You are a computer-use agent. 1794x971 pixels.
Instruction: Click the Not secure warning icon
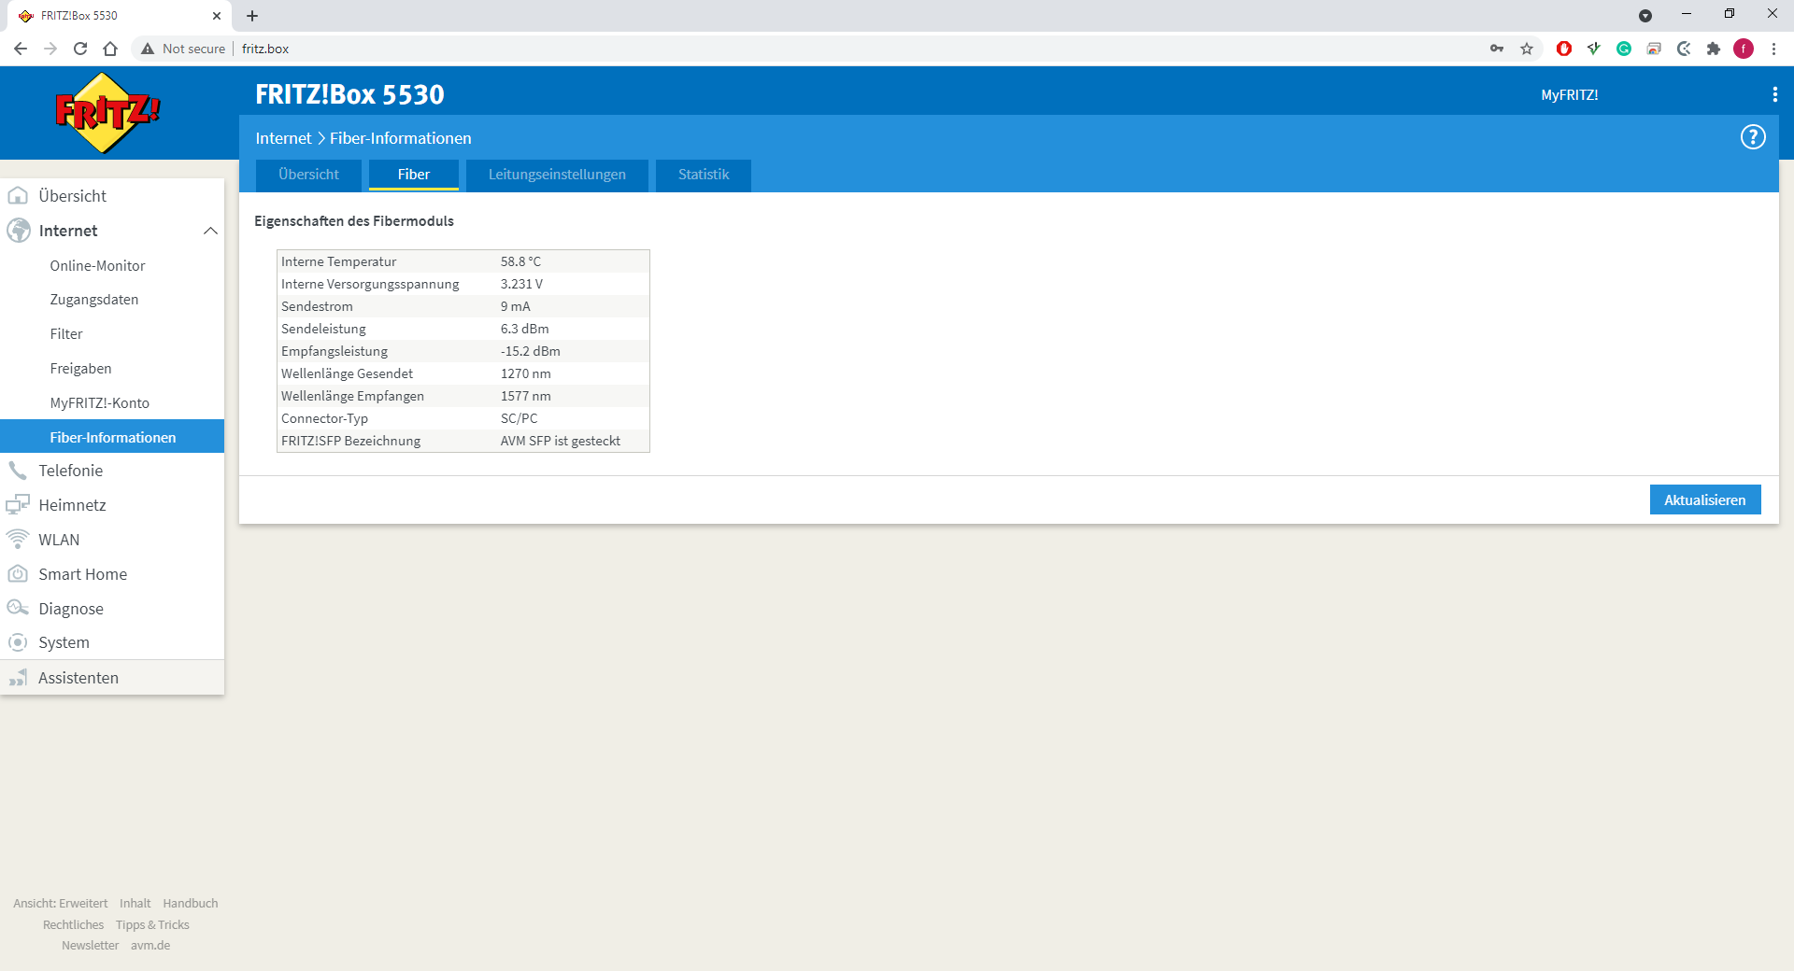tap(148, 49)
